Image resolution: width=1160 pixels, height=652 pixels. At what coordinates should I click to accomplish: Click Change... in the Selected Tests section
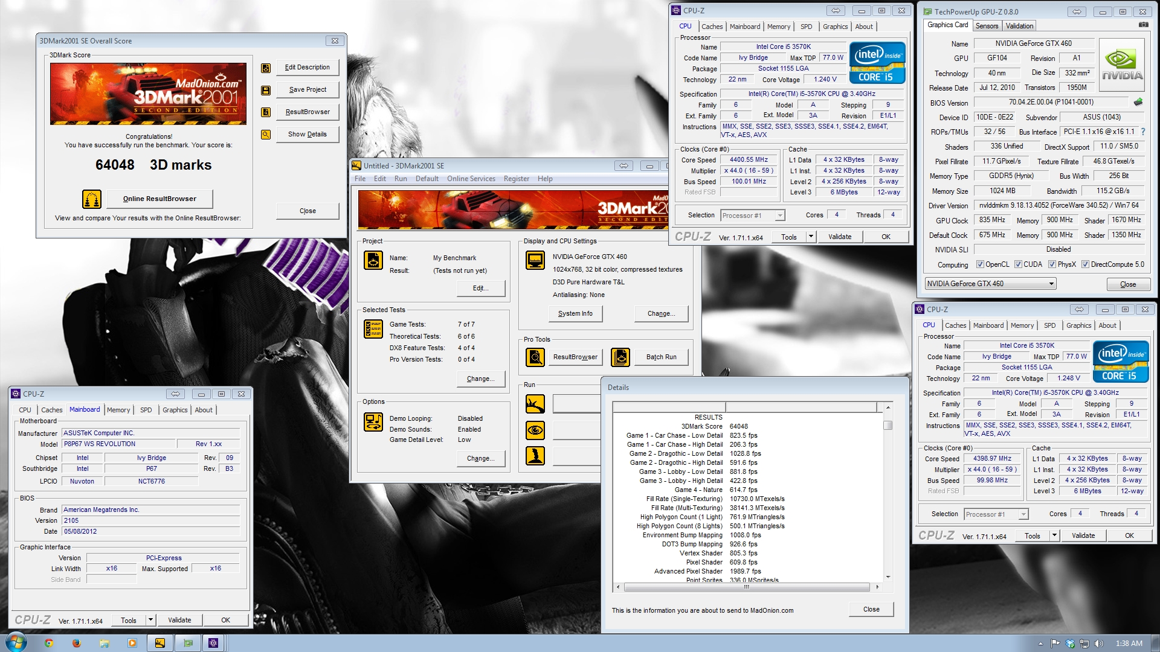(481, 379)
